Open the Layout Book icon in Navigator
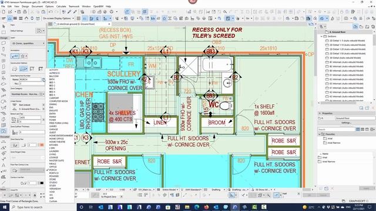The image size is (376, 211). tap(367, 26)
